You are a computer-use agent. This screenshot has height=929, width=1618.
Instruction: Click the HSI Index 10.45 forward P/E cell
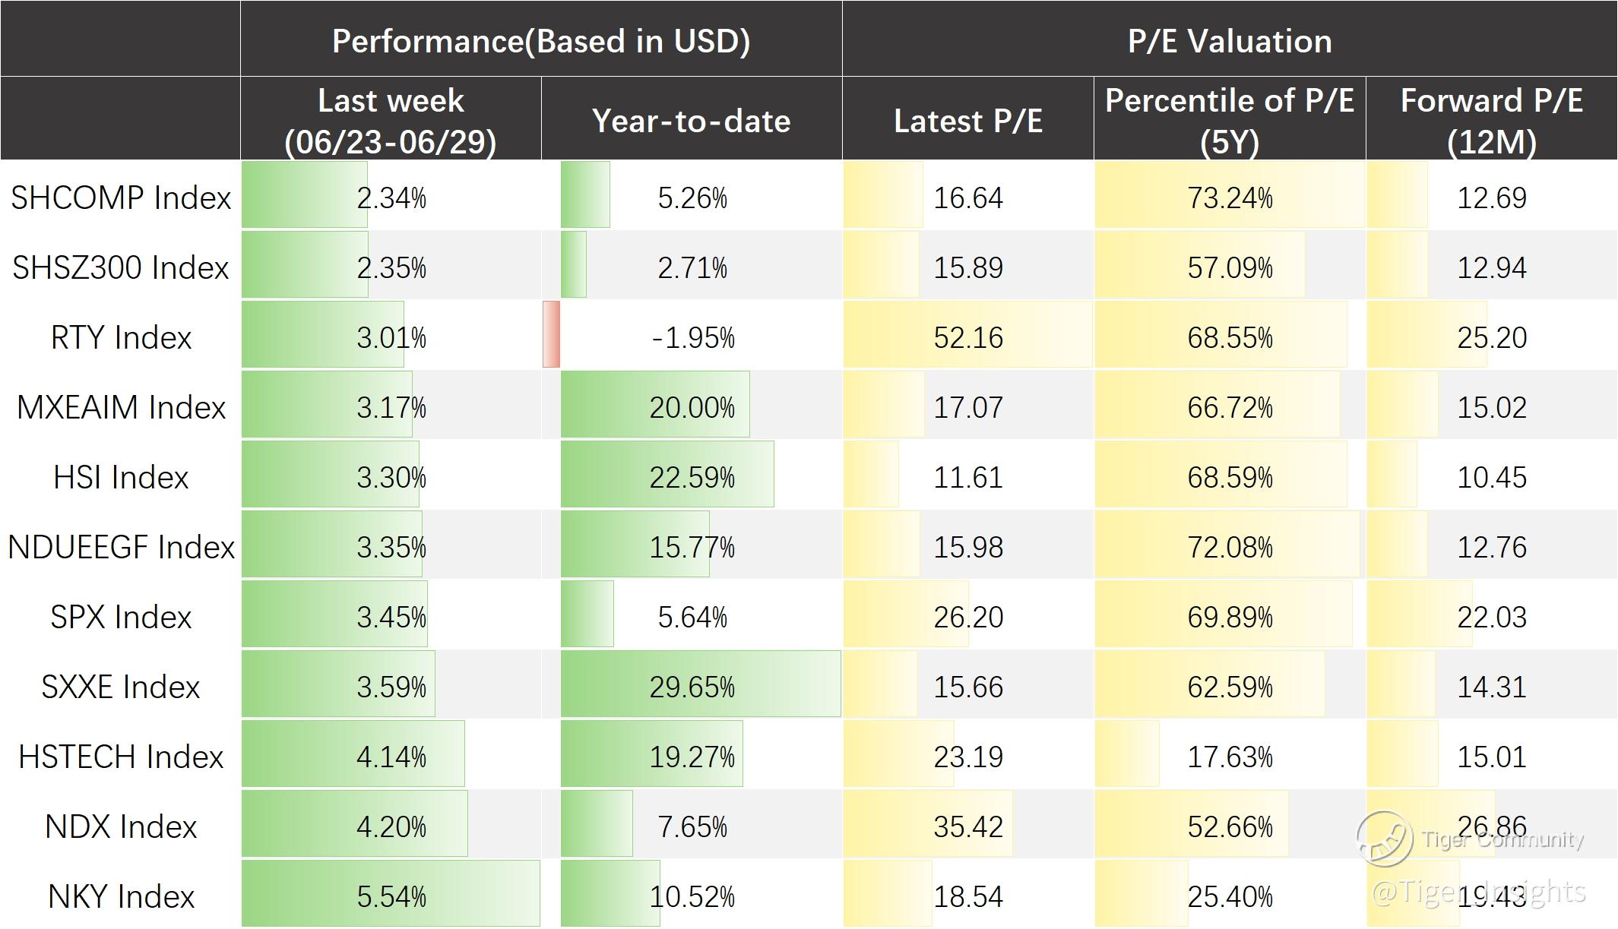coord(1491,477)
